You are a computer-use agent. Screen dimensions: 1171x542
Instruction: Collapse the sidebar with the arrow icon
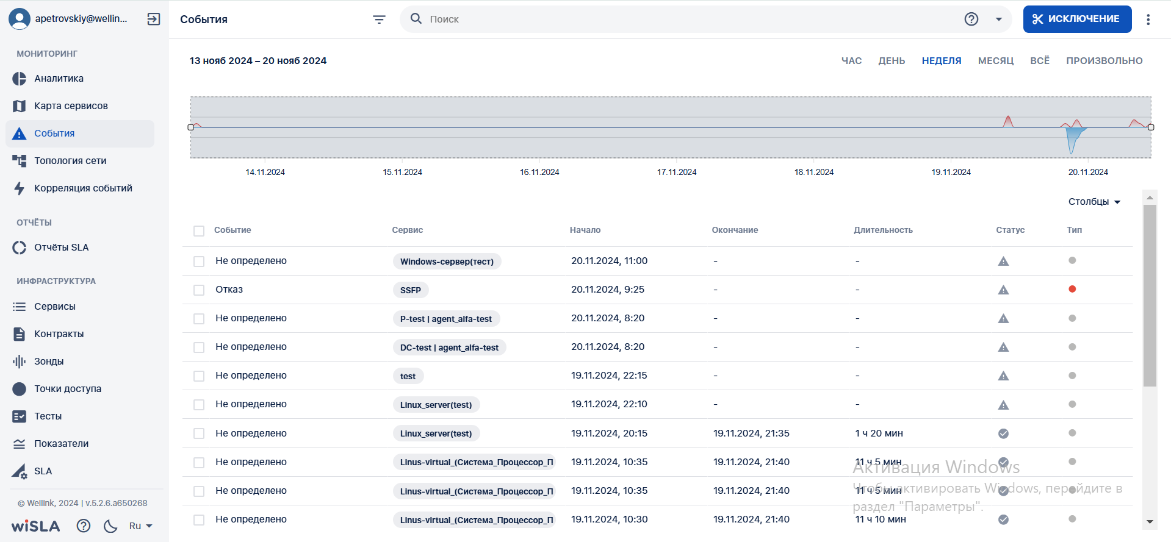coord(154,19)
